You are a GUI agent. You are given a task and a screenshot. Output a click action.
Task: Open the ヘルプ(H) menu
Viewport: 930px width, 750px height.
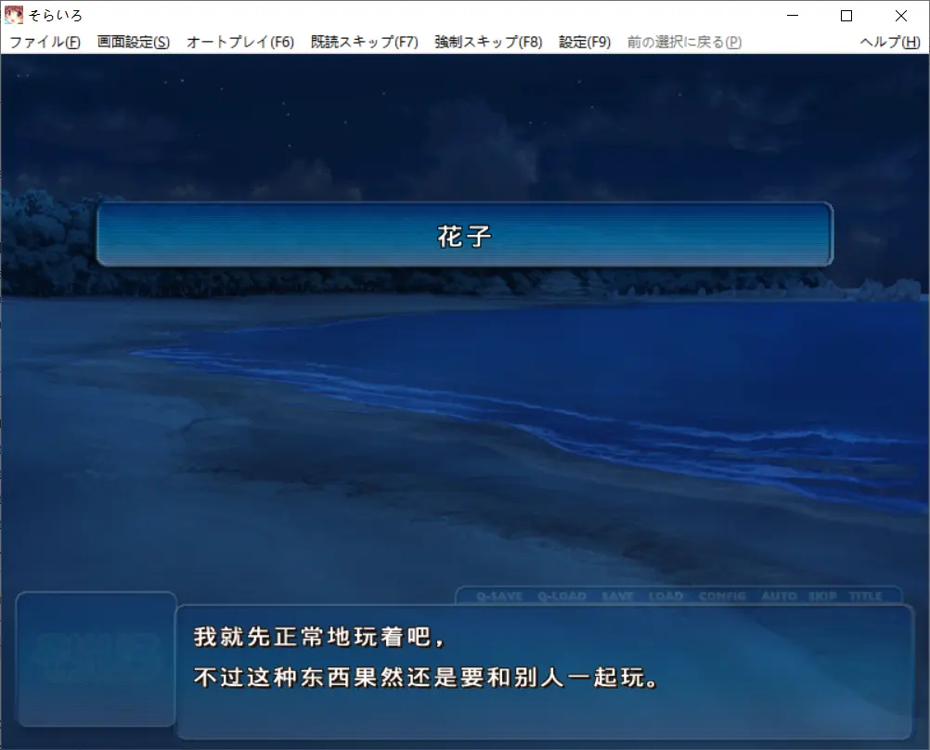click(x=890, y=42)
